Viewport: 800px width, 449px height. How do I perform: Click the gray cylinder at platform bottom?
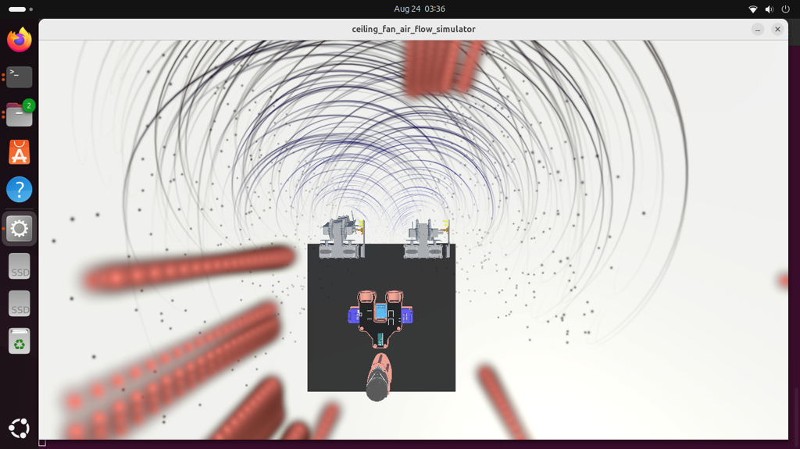tap(377, 390)
